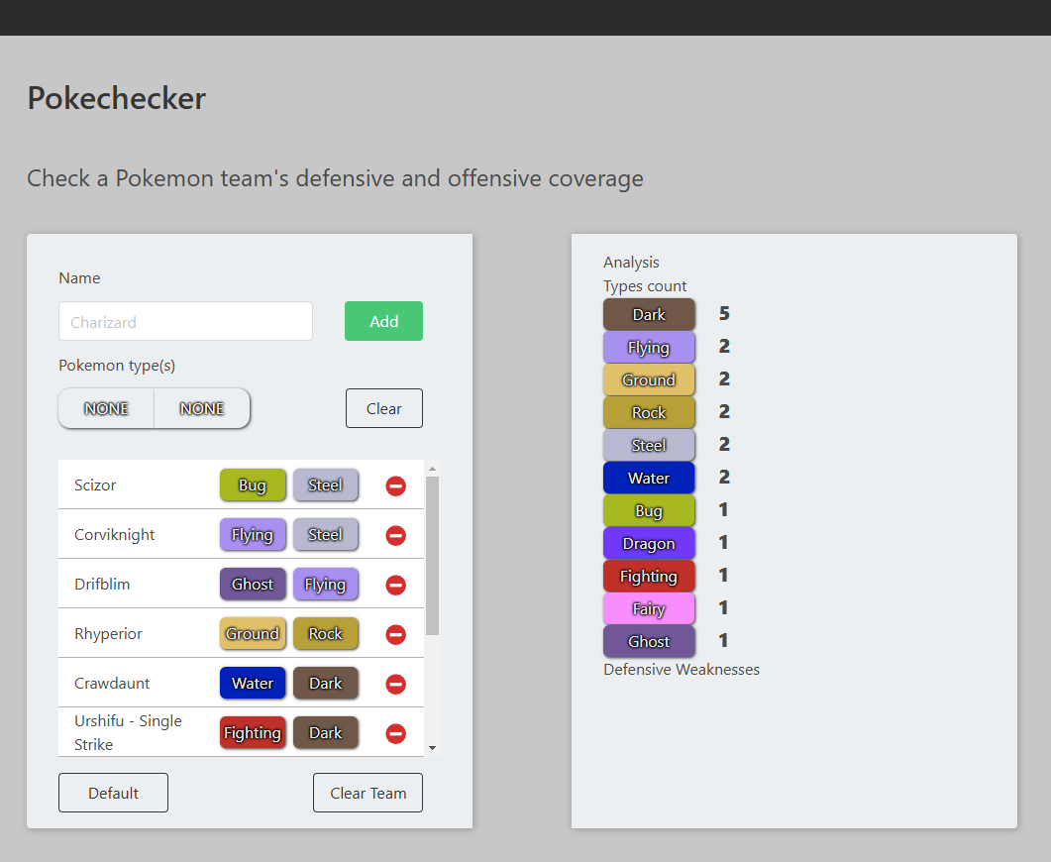Click Rhyperior's Rock type badge
This screenshot has height=862, width=1051.
tap(326, 634)
